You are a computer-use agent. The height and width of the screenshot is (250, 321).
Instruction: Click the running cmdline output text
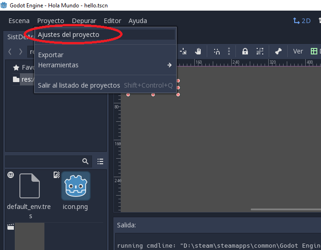click(219, 246)
